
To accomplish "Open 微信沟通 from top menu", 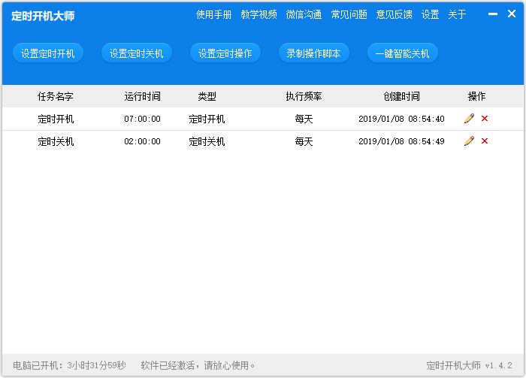I will point(304,14).
